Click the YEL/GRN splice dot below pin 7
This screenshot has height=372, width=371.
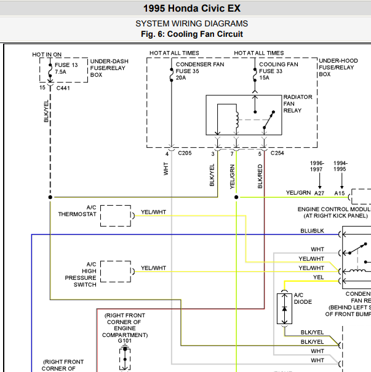(236, 197)
